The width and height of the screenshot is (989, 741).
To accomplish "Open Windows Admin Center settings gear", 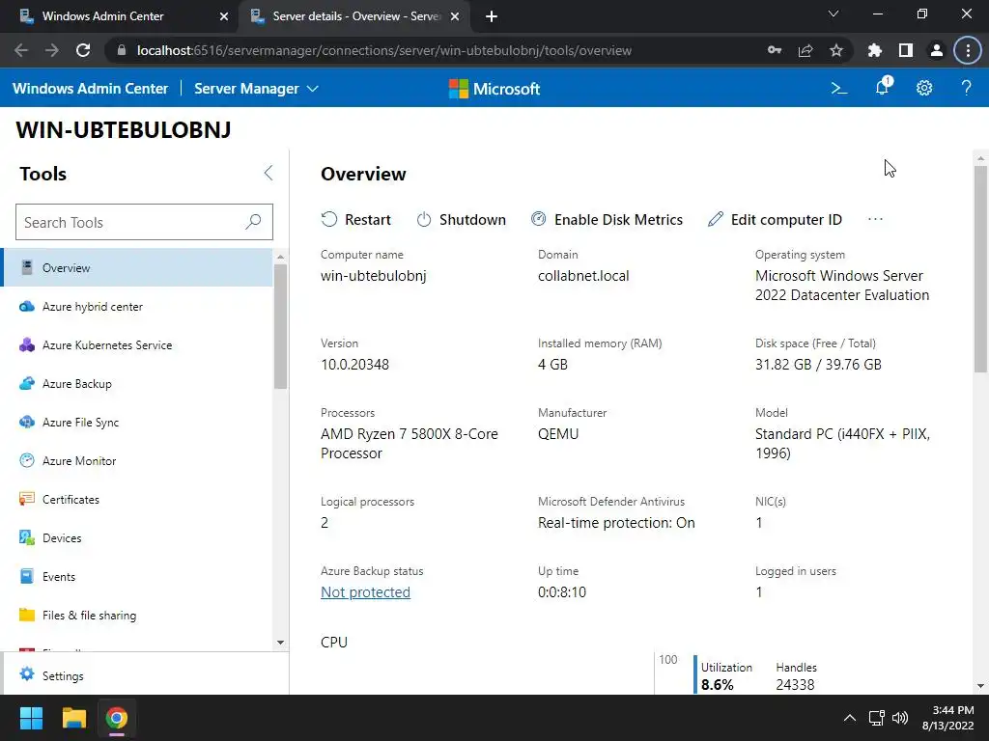I will [924, 88].
